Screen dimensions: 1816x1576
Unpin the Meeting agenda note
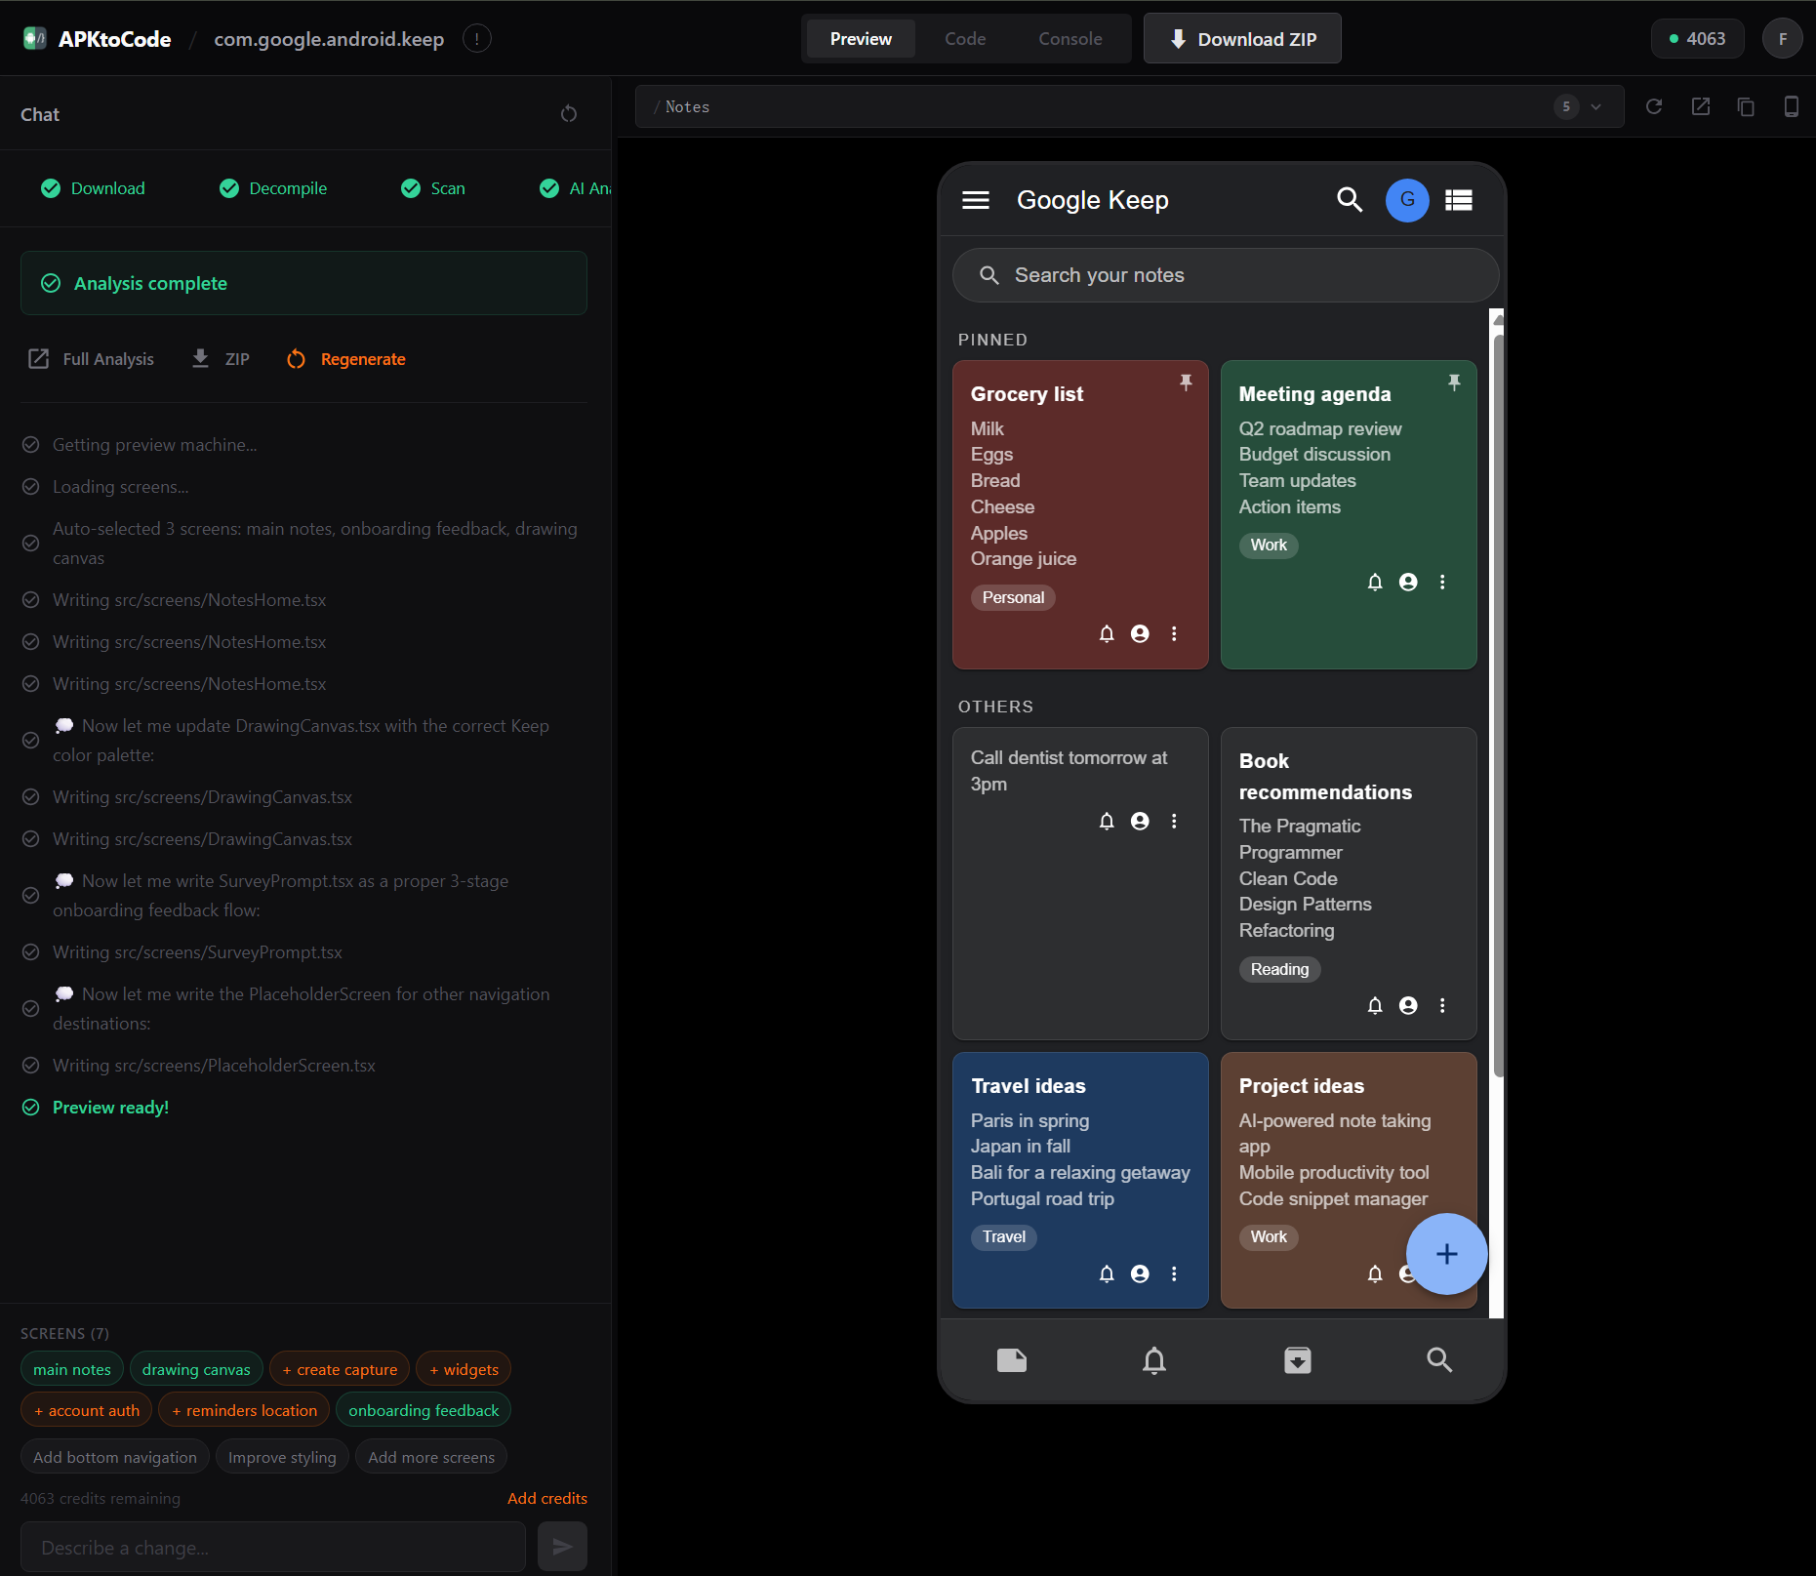[1454, 383]
